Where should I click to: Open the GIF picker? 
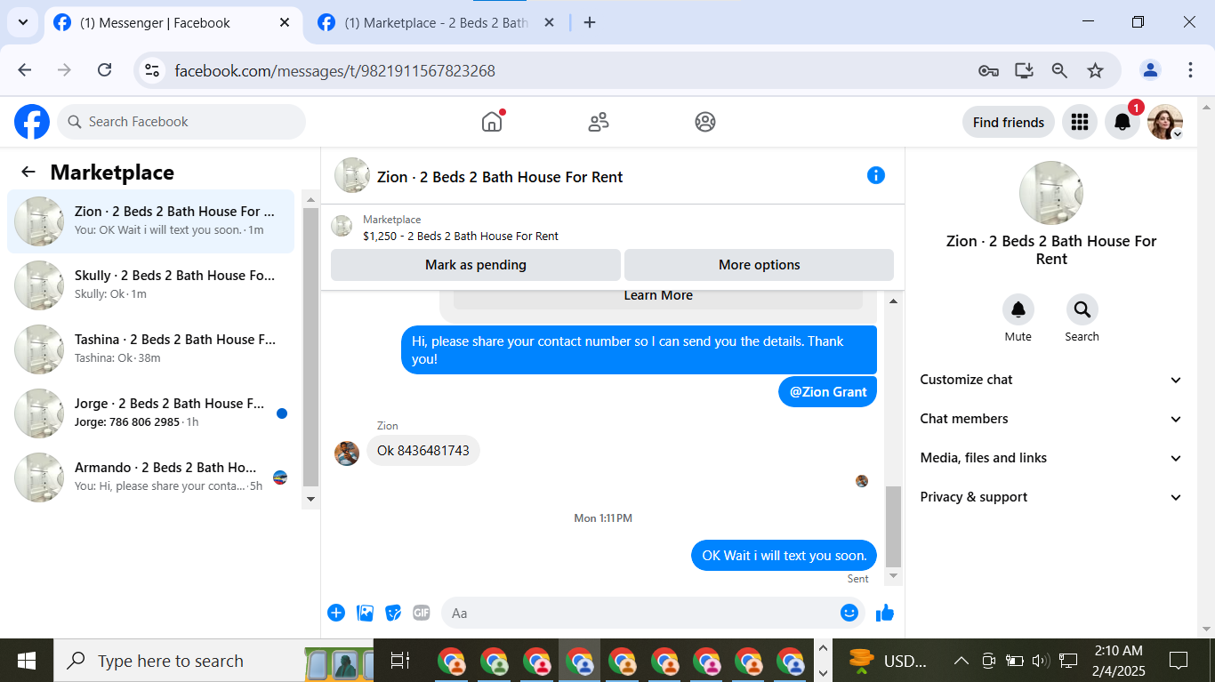pyautogui.click(x=422, y=613)
